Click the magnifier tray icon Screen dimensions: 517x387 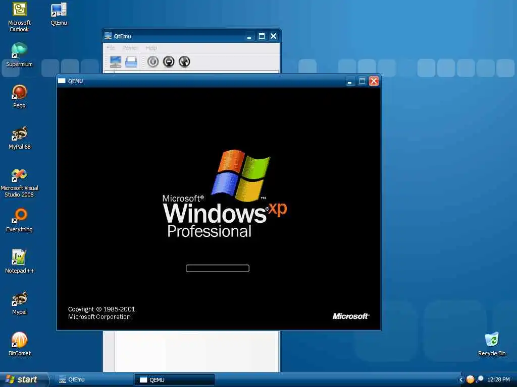coord(480,379)
